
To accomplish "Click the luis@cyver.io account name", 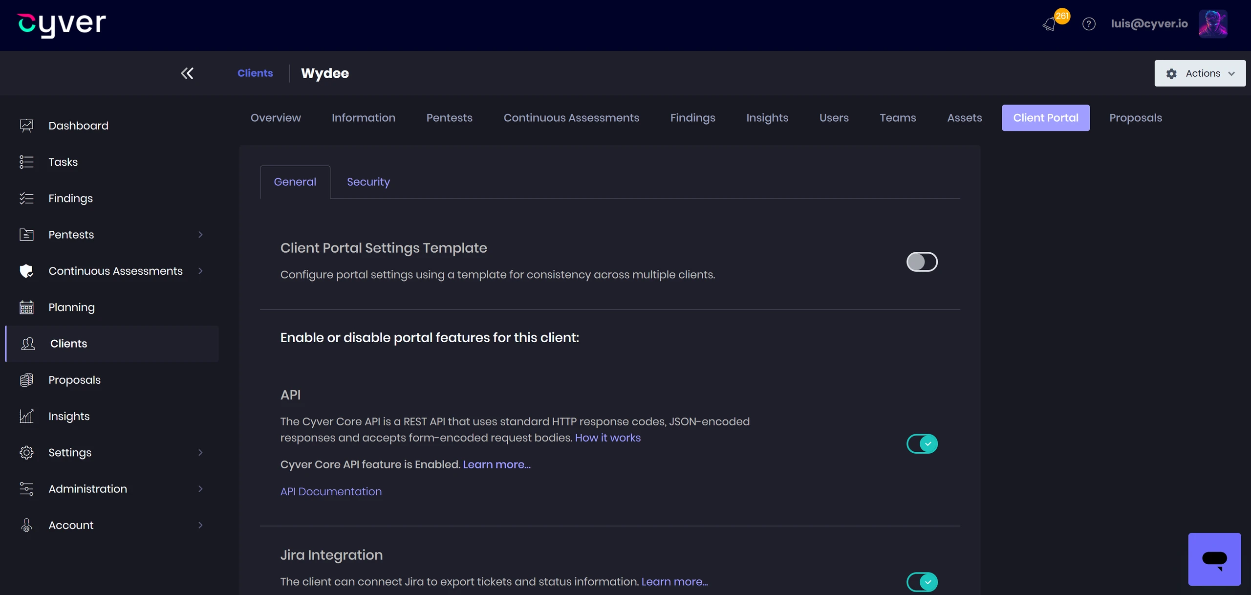I will click(1149, 24).
